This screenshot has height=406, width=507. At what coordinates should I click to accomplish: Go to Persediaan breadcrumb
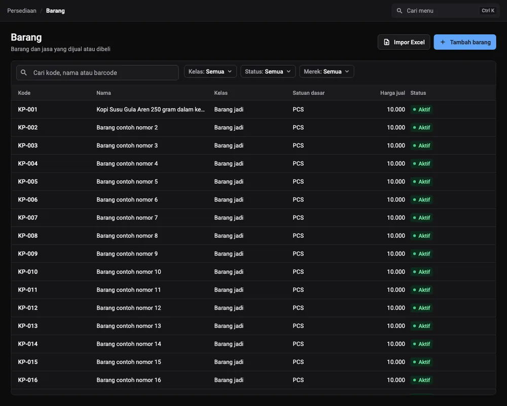coord(22,11)
